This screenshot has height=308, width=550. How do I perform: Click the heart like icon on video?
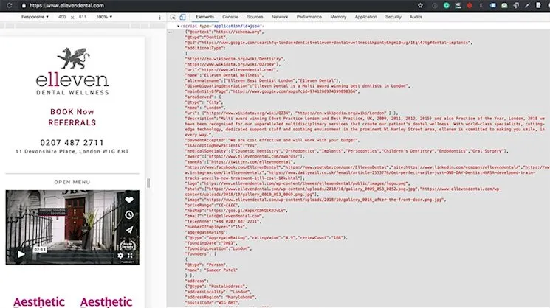129,200
